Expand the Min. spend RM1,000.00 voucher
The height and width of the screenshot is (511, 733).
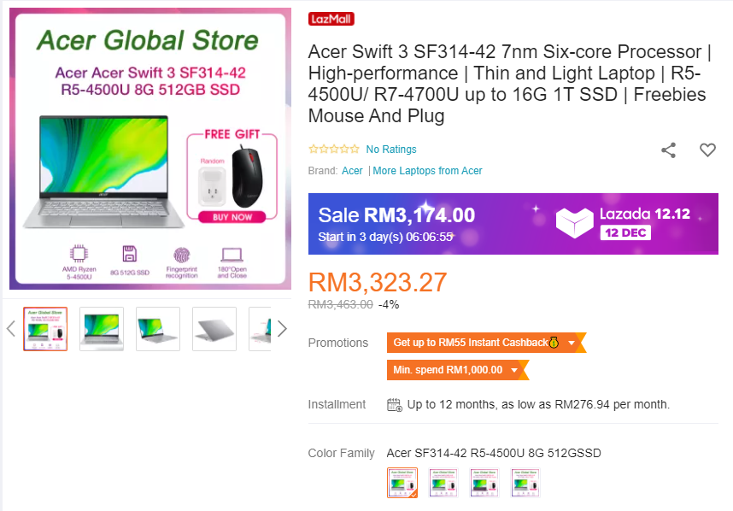click(x=513, y=370)
